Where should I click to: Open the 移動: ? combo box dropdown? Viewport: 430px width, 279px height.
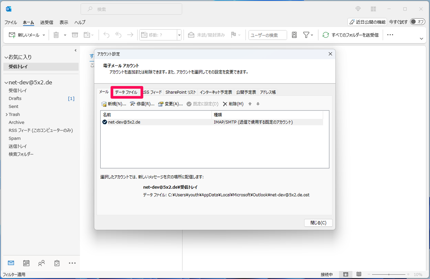179,35
